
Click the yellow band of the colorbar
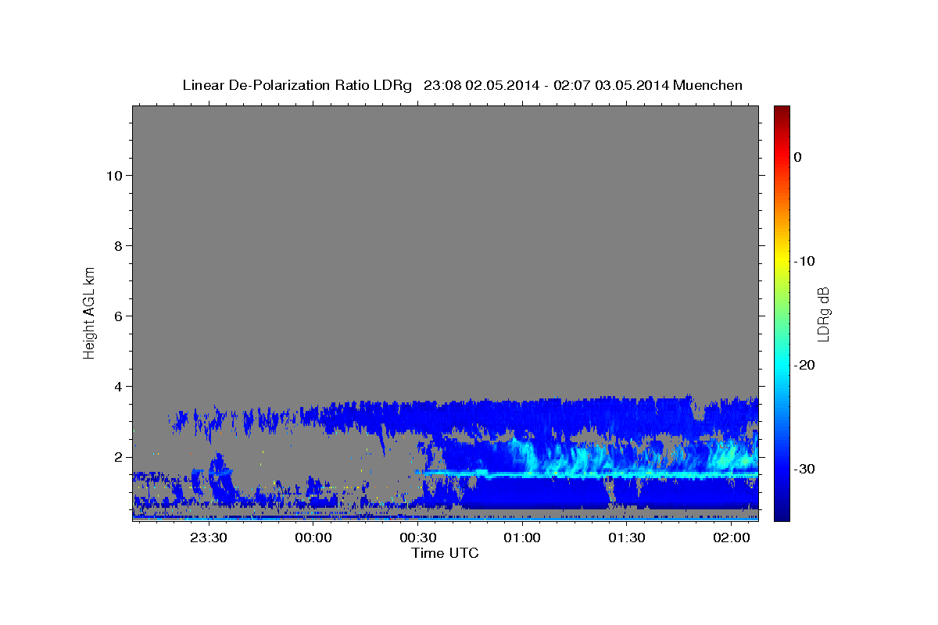click(782, 259)
